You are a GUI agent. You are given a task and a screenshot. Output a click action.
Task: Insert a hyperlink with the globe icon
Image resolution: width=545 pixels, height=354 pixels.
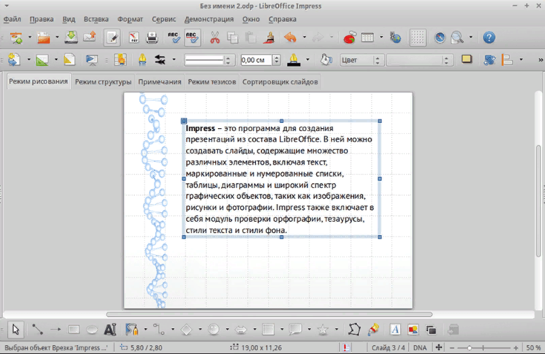pos(395,37)
